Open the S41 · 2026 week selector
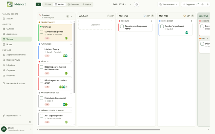Screen dimensions: 215x134 pyautogui.click(x=119, y=4)
